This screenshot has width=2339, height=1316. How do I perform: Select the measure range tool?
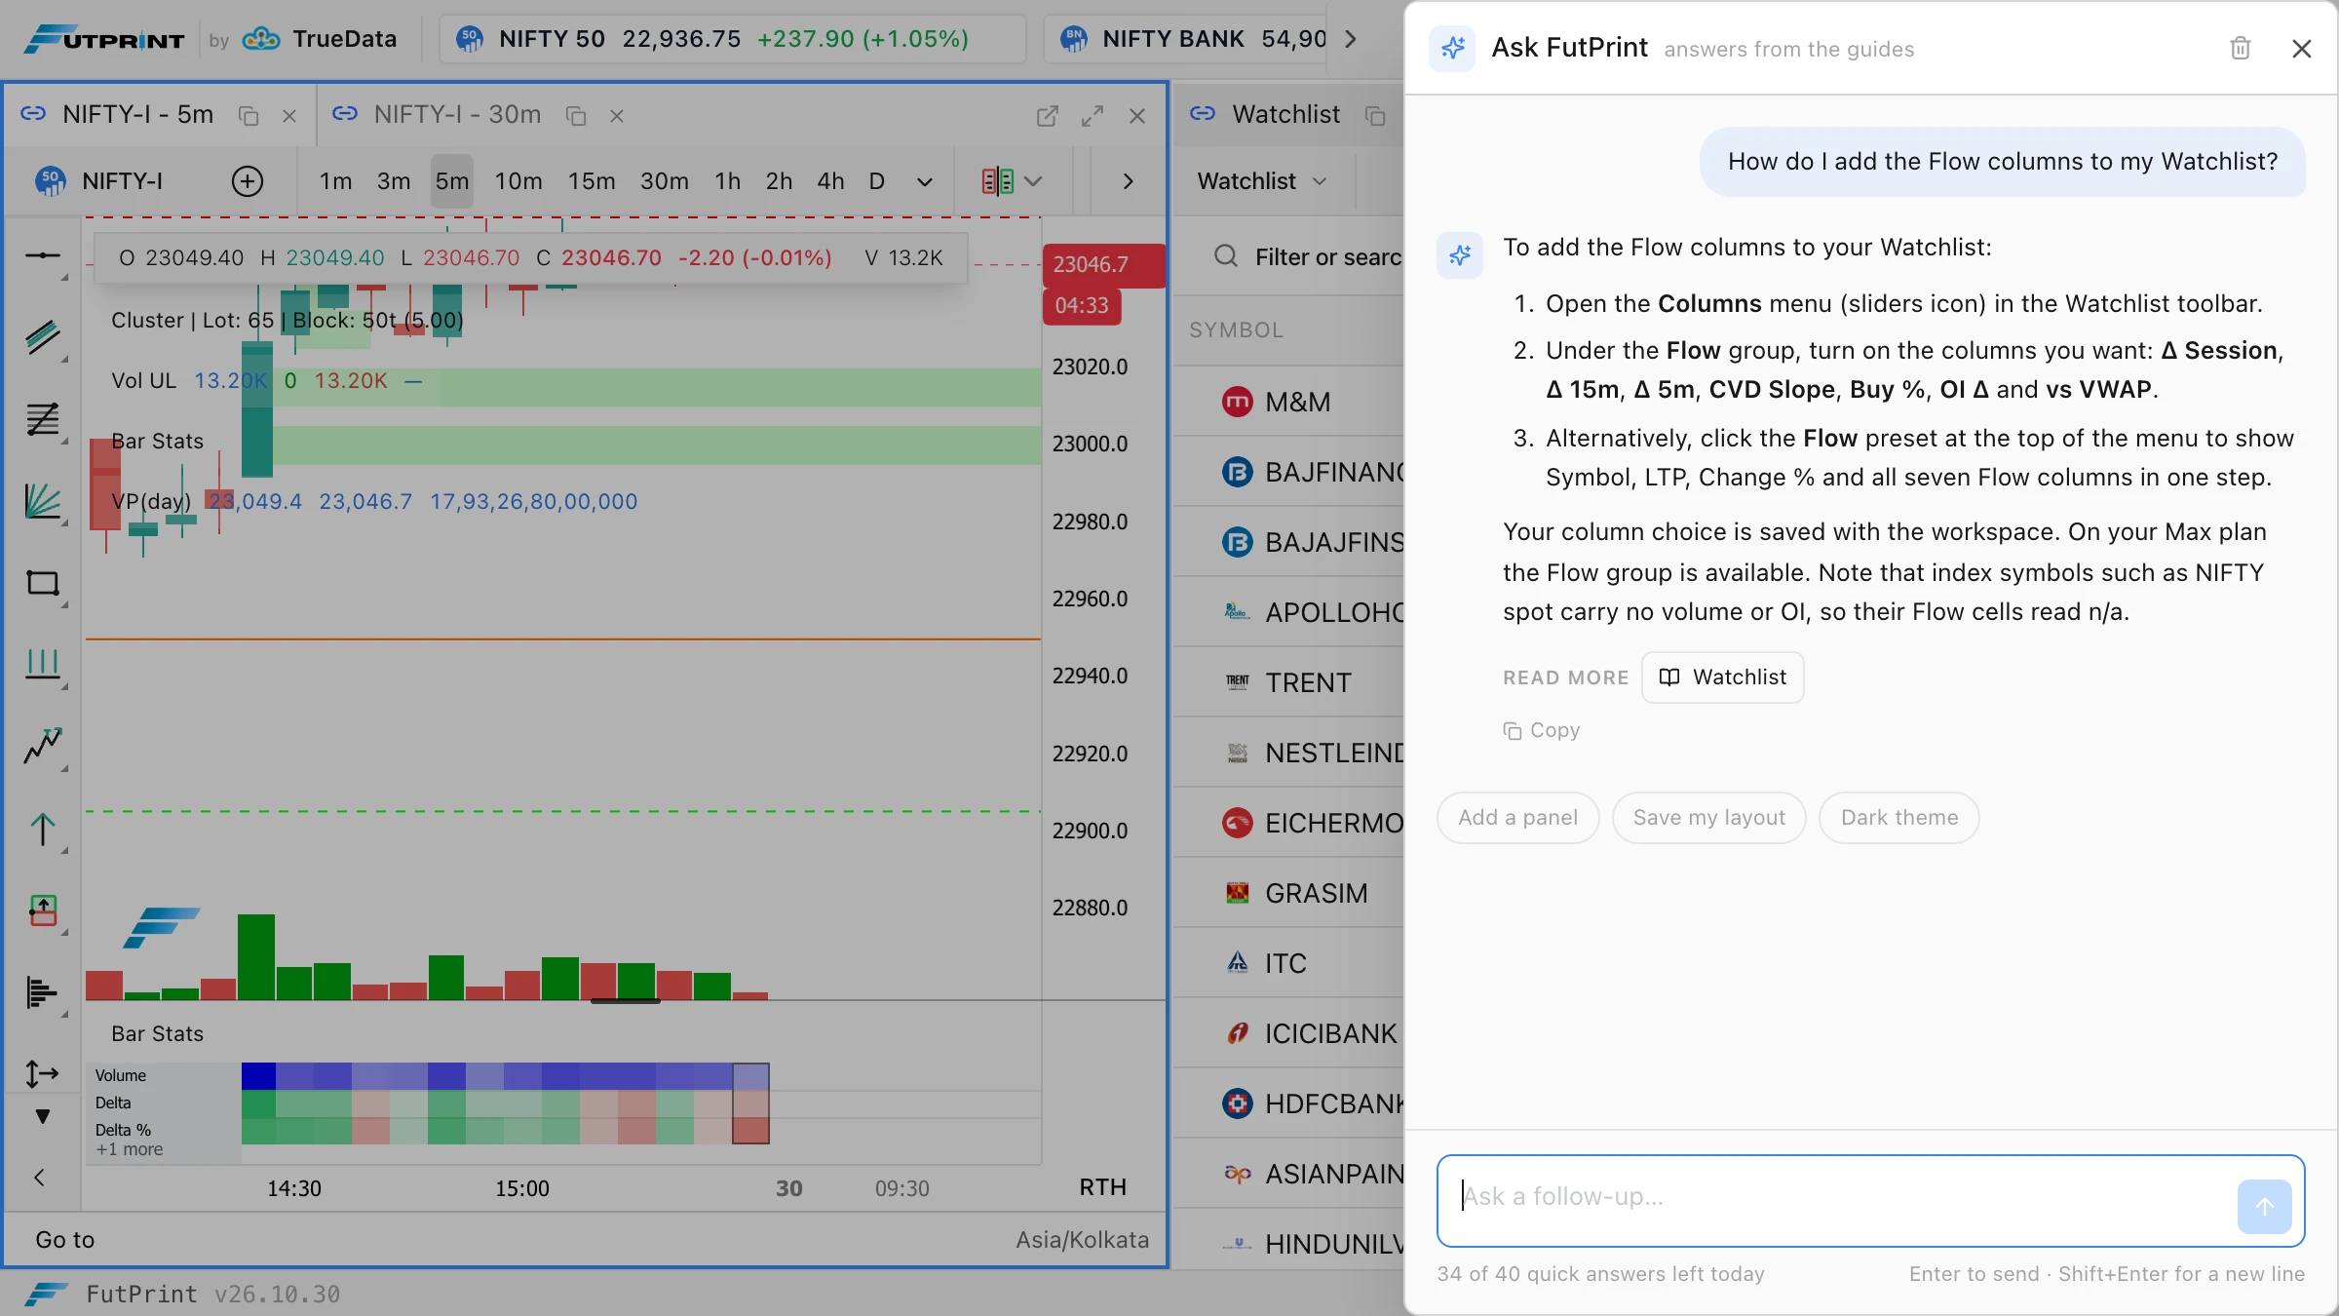pyautogui.click(x=43, y=1073)
